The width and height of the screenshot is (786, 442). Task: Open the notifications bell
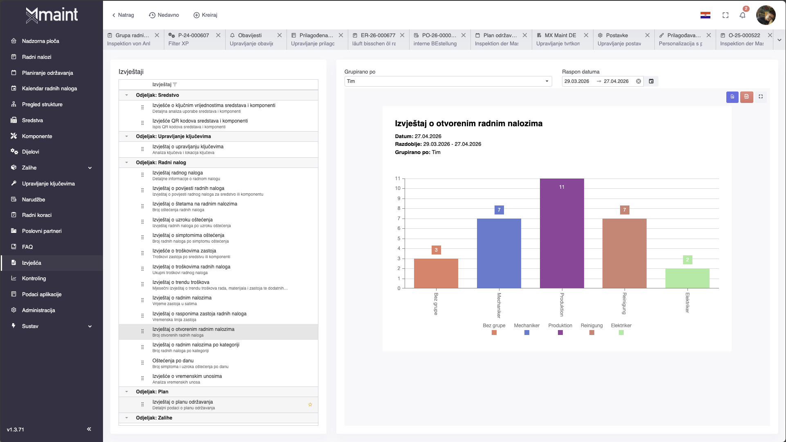[742, 16]
